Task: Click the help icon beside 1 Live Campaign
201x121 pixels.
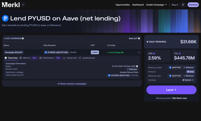Action: 23,38
